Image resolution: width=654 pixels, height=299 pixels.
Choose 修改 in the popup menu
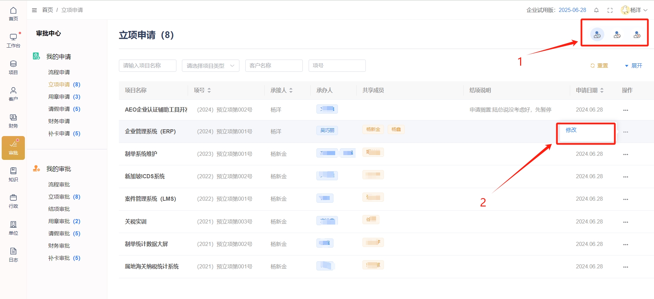coord(571,130)
